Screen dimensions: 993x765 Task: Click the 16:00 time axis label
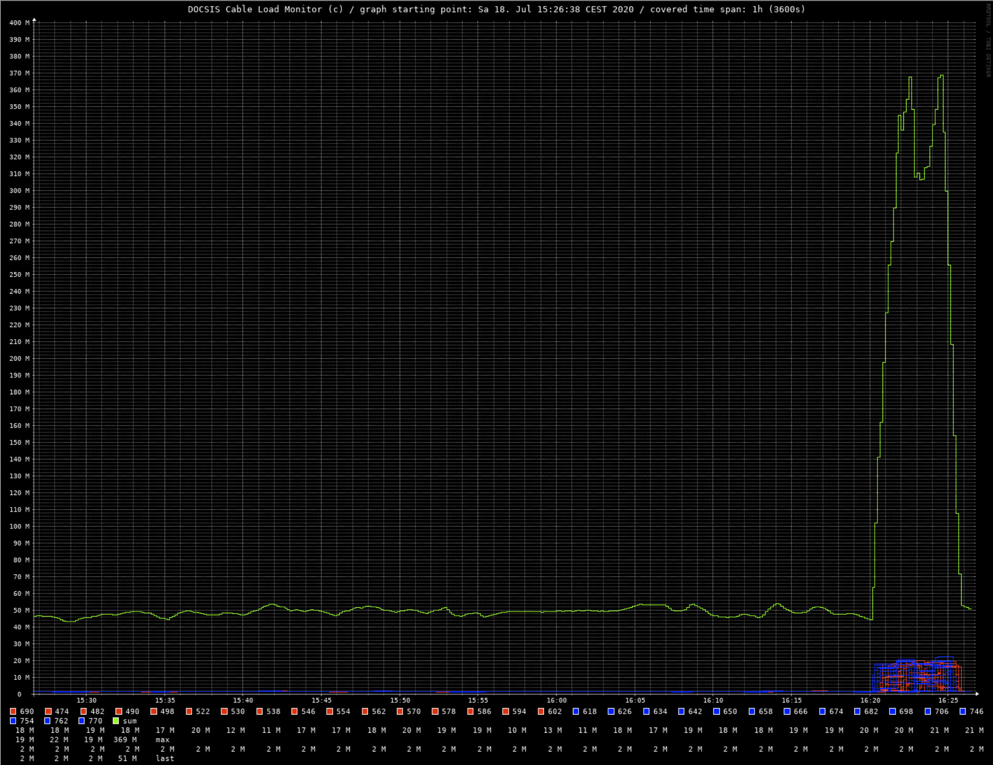[556, 700]
